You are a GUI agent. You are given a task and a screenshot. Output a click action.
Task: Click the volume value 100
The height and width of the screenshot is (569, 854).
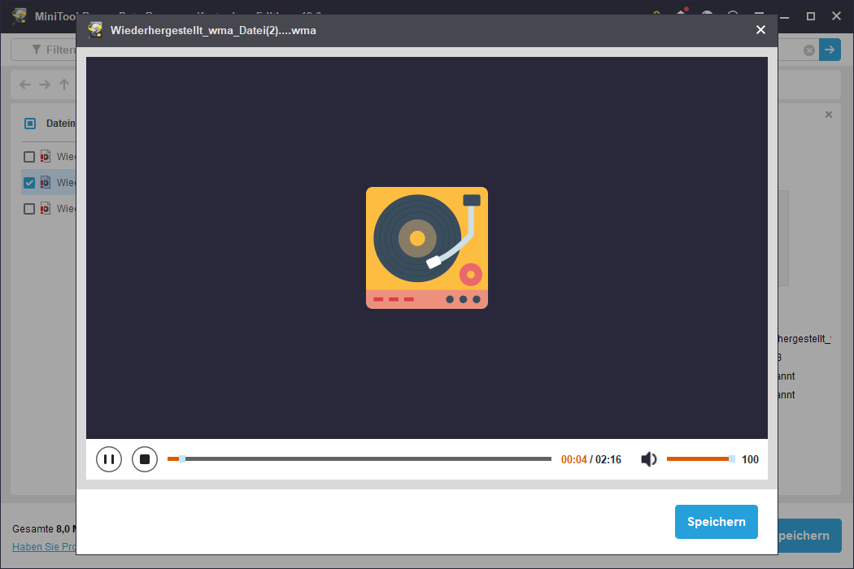click(750, 459)
